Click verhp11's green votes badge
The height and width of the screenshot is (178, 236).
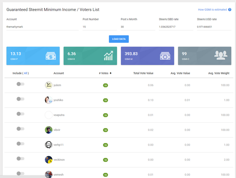(x=105, y=145)
